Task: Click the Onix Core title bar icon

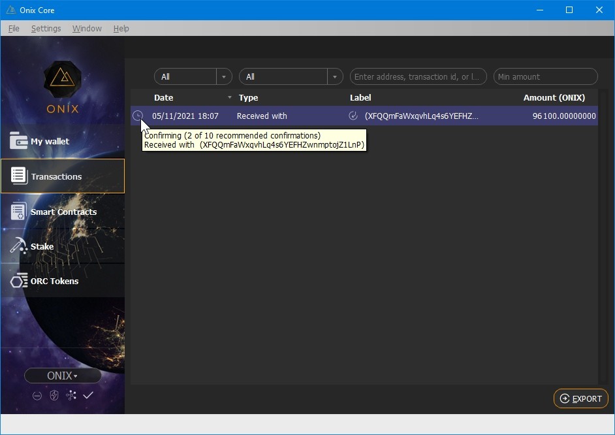Action: coord(11,10)
